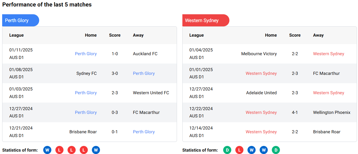Click the League column header in Western Sydney table
The image size is (358, 154).
click(196, 35)
